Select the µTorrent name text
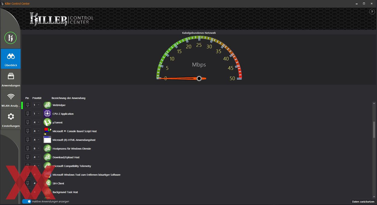 (x=58, y=122)
